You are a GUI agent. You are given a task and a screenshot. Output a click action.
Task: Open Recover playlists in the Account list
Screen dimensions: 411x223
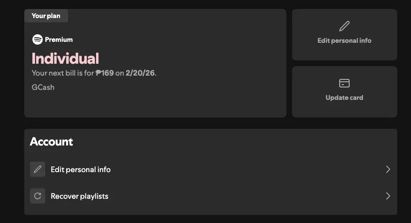click(210, 196)
